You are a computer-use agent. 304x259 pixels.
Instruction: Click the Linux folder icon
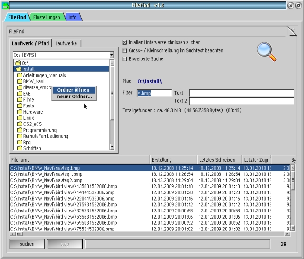click(x=19, y=118)
